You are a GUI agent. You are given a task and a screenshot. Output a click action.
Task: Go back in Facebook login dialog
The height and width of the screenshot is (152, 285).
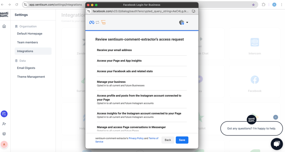[x=168, y=140]
